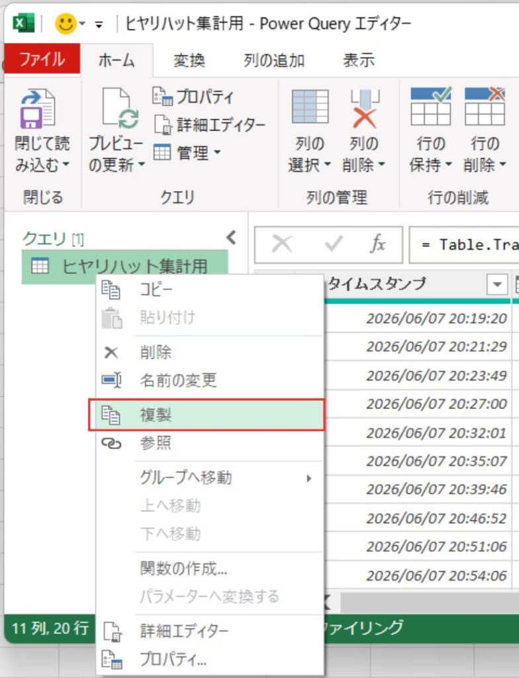
Task: Click the fx function icon
Action: click(377, 244)
